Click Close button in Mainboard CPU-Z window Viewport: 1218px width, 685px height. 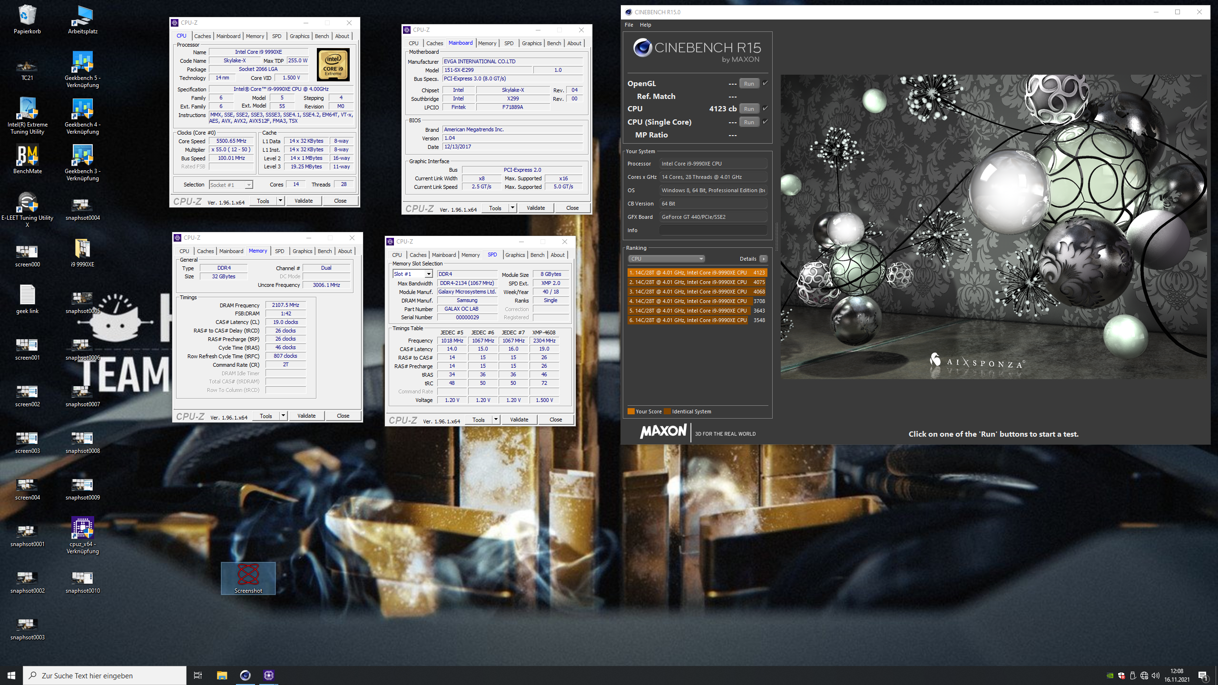[x=572, y=208]
